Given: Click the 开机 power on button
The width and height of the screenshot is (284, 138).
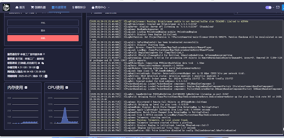Looking at the screenshot, I should tap(43, 23).
